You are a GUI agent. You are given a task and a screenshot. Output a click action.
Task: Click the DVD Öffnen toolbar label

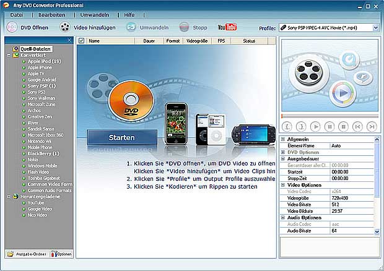click(x=34, y=28)
